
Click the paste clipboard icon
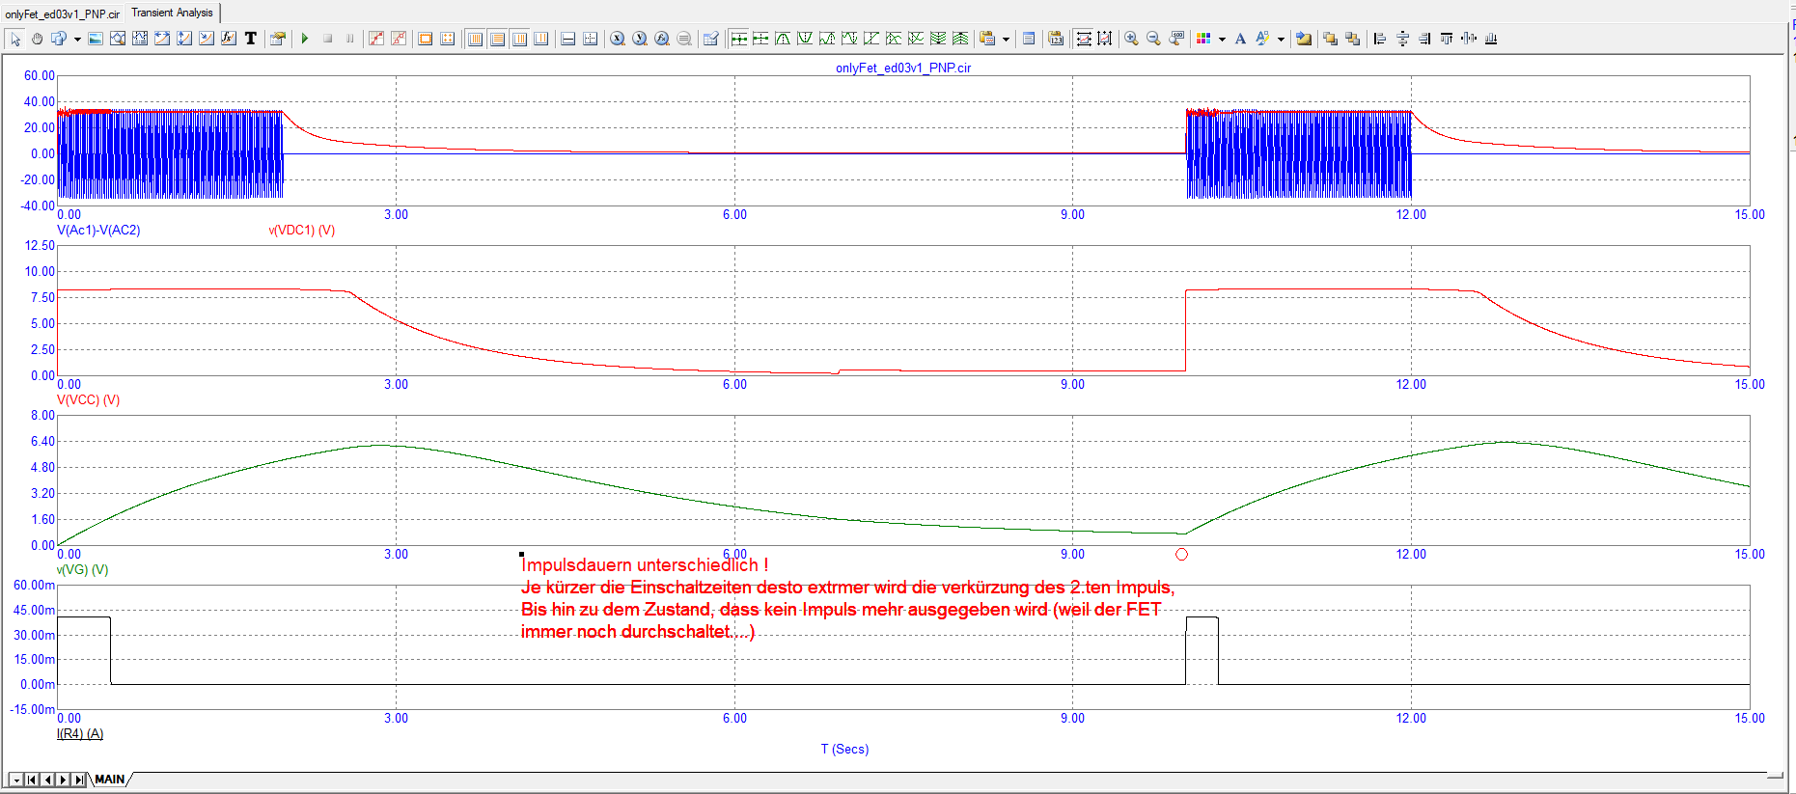point(987,39)
